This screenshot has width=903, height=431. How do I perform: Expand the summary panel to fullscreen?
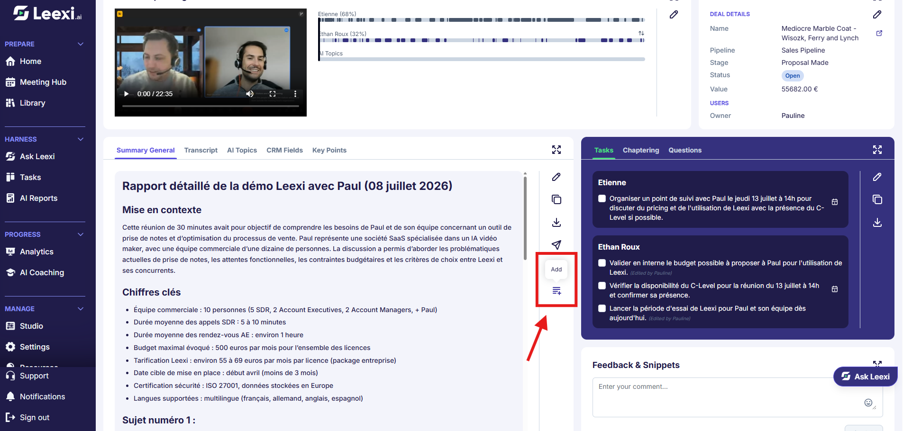[x=556, y=150]
